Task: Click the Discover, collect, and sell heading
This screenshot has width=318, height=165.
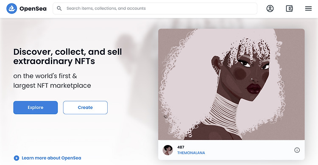Action: point(67,56)
